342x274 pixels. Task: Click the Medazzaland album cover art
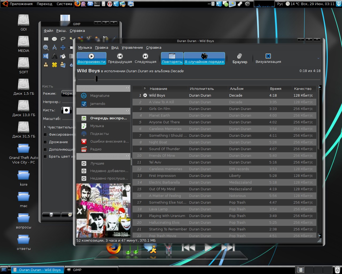[x=103, y=210]
